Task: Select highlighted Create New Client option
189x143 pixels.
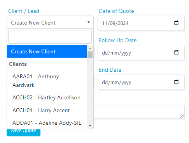Action: pos(47,51)
